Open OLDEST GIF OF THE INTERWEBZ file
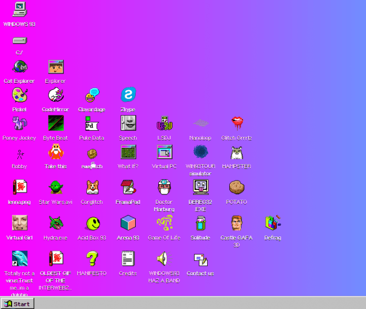The width and height of the screenshot is (366, 309). click(56, 258)
